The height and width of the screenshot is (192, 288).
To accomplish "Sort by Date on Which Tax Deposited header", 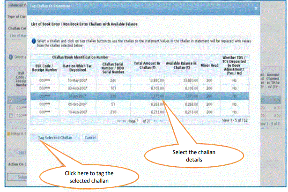I will point(78,70).
